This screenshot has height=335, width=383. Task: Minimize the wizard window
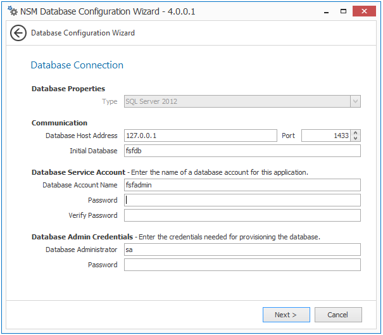coord(325,11)
